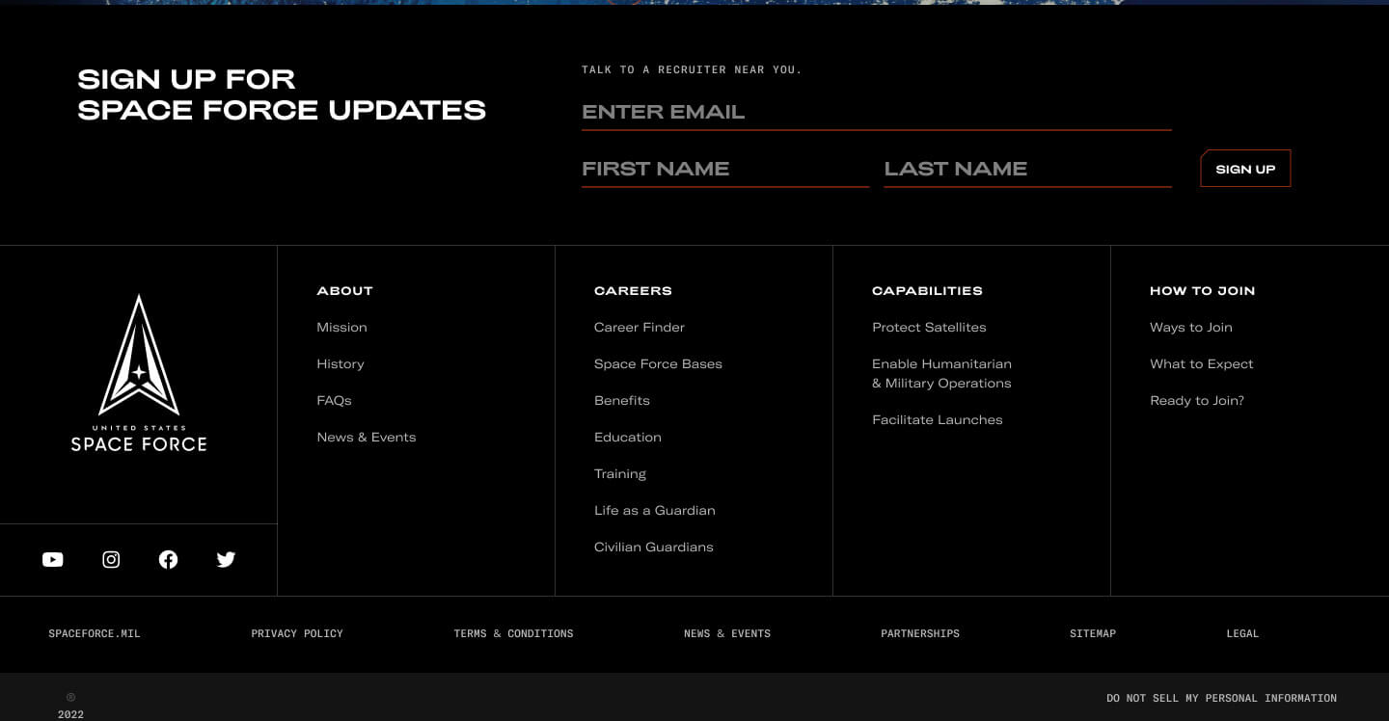Click Do Not Sell My Personal Information
Viewport: 1389px width, 721px height.
click(1221, 699)
